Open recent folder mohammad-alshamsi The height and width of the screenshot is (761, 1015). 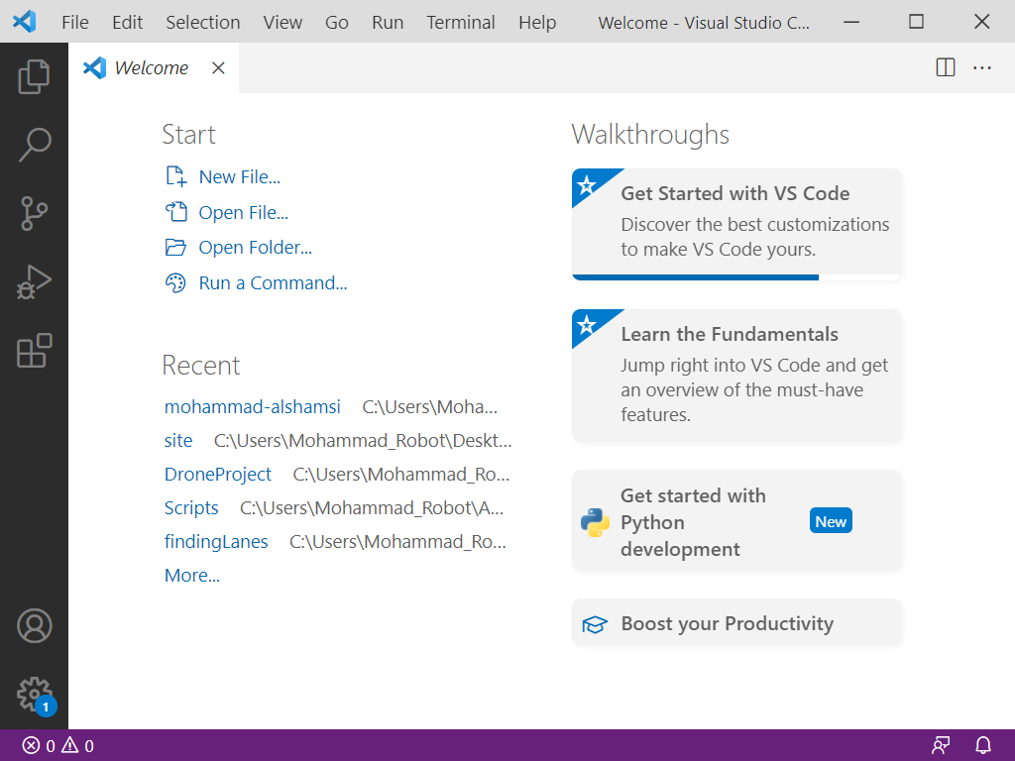coord(252,406)
